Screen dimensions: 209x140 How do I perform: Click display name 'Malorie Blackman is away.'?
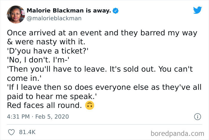point(69,11)
